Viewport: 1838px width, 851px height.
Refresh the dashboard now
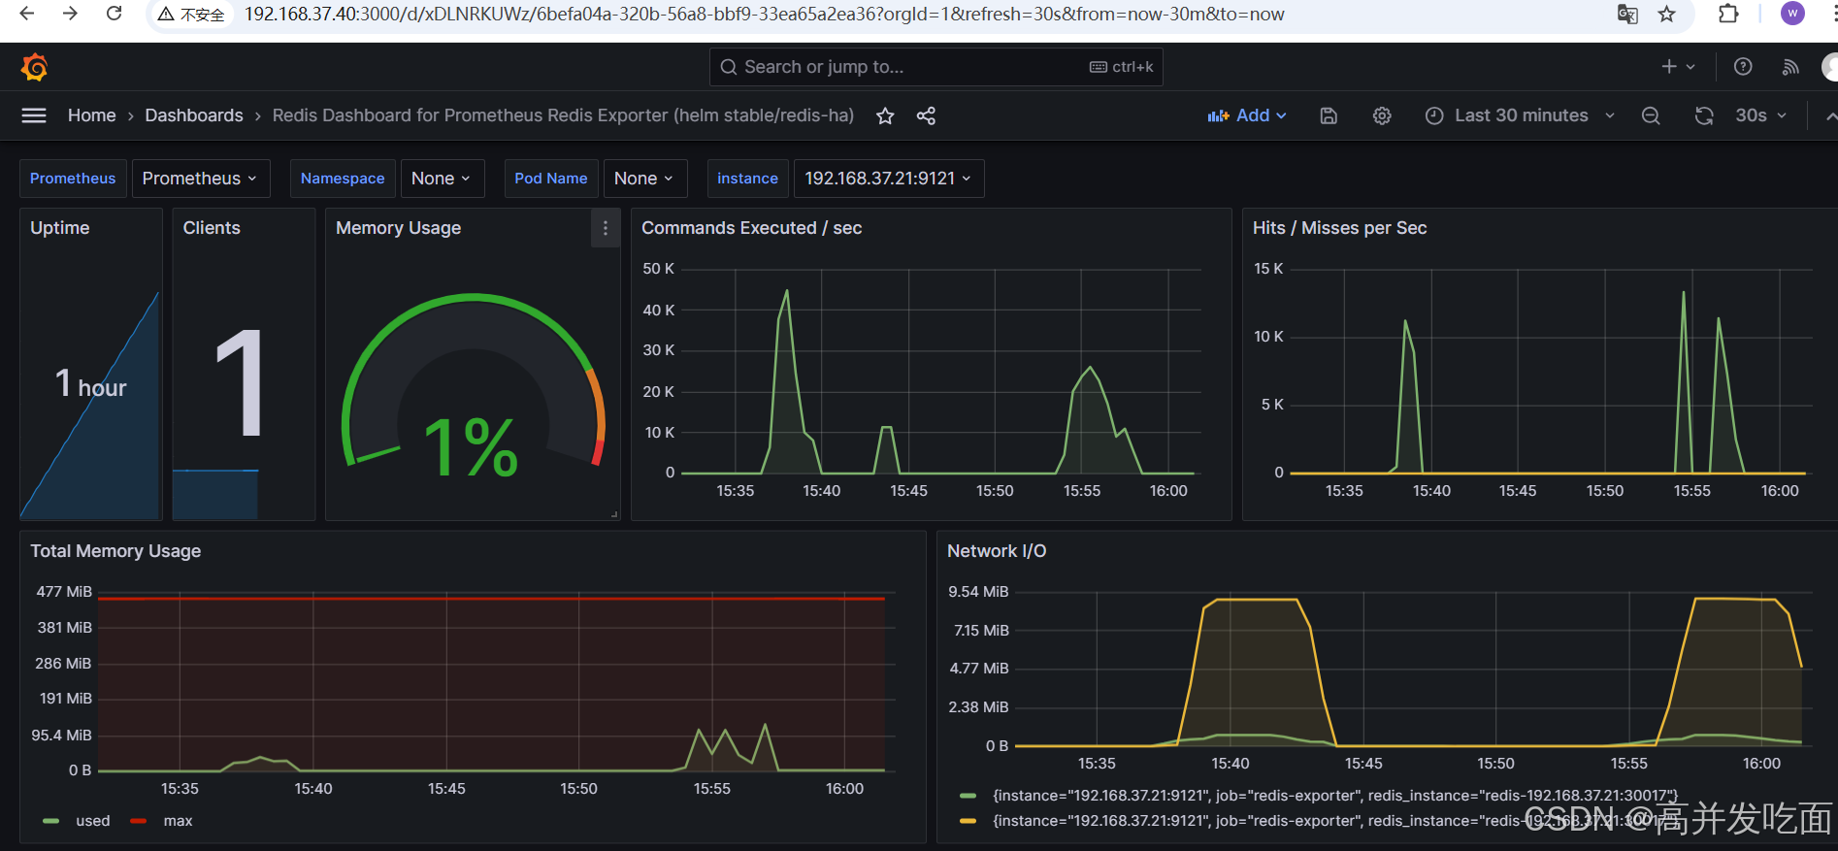(1703, 115)
